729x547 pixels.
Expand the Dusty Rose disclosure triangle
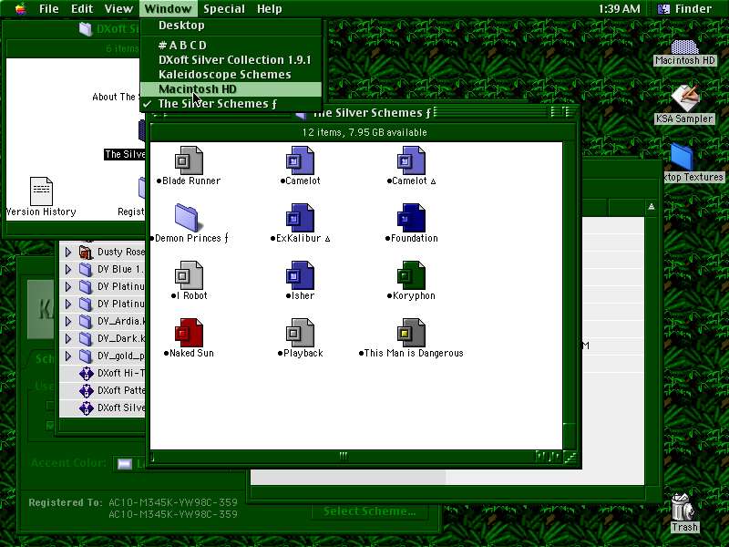pos(68,253)
